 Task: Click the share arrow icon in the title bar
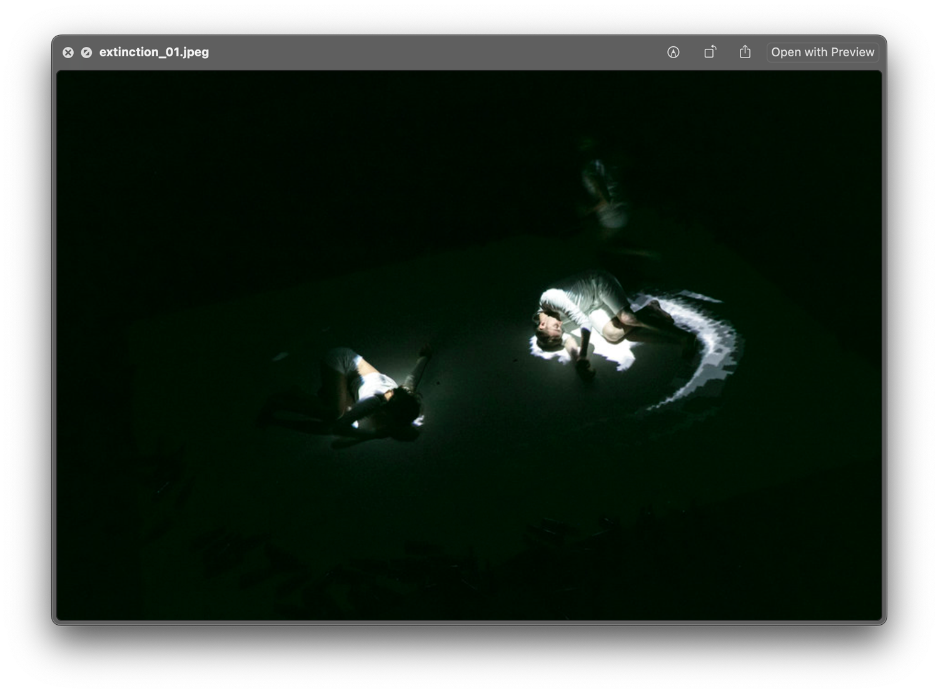(x=745, y=52)
